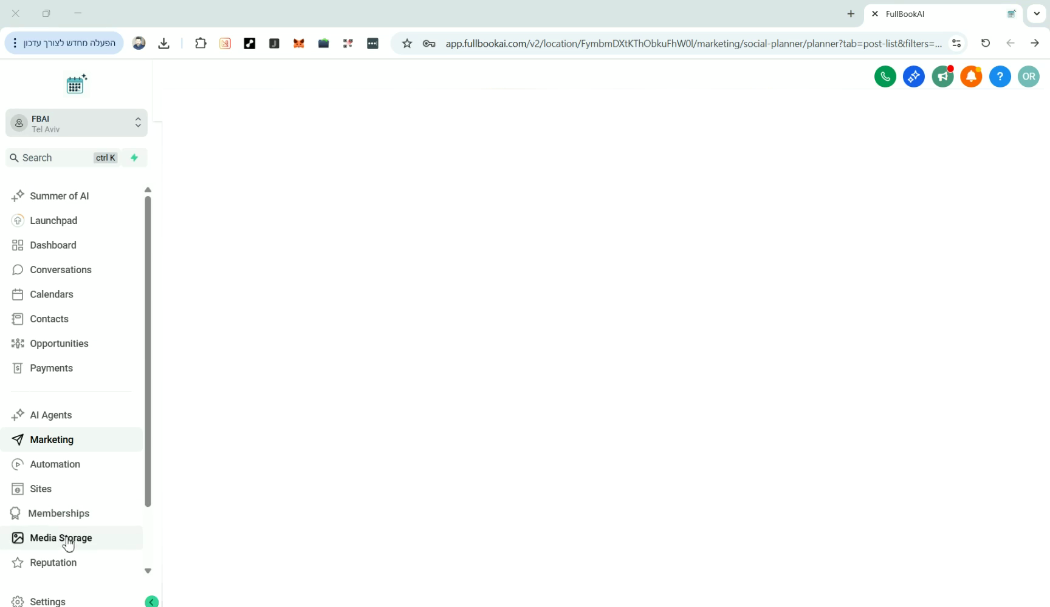Open the browser extensions puzzle icon
This screenshot has width=1050, height=607.
click(201, 43)
